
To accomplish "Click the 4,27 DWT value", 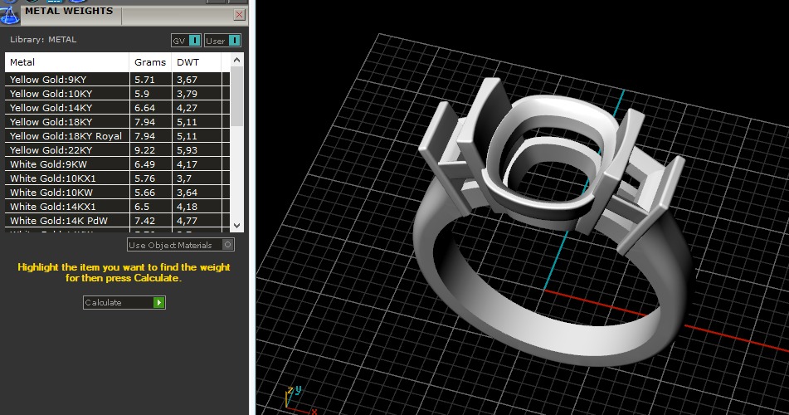I will pyautogui.click(x=187, y=108).
